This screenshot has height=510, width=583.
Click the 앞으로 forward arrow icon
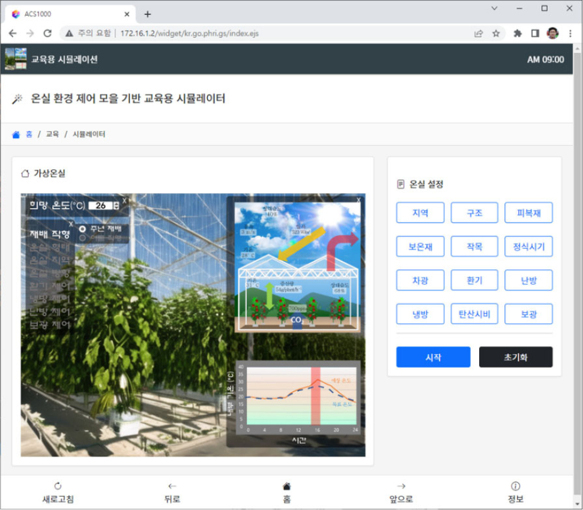pyautogui.click(x=400, y=486)
